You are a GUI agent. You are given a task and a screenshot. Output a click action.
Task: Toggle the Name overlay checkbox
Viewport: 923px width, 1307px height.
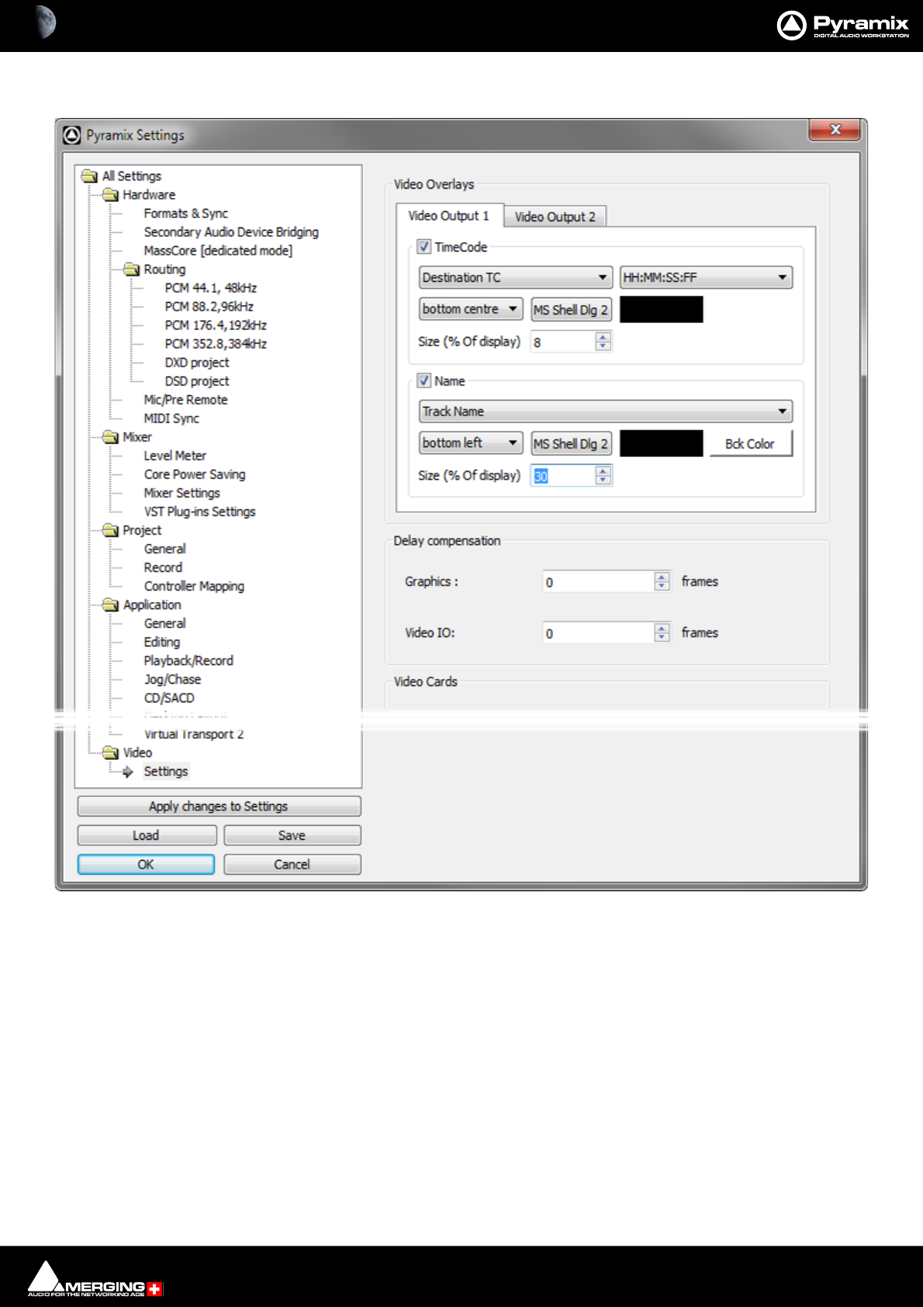tap(424, 380)
